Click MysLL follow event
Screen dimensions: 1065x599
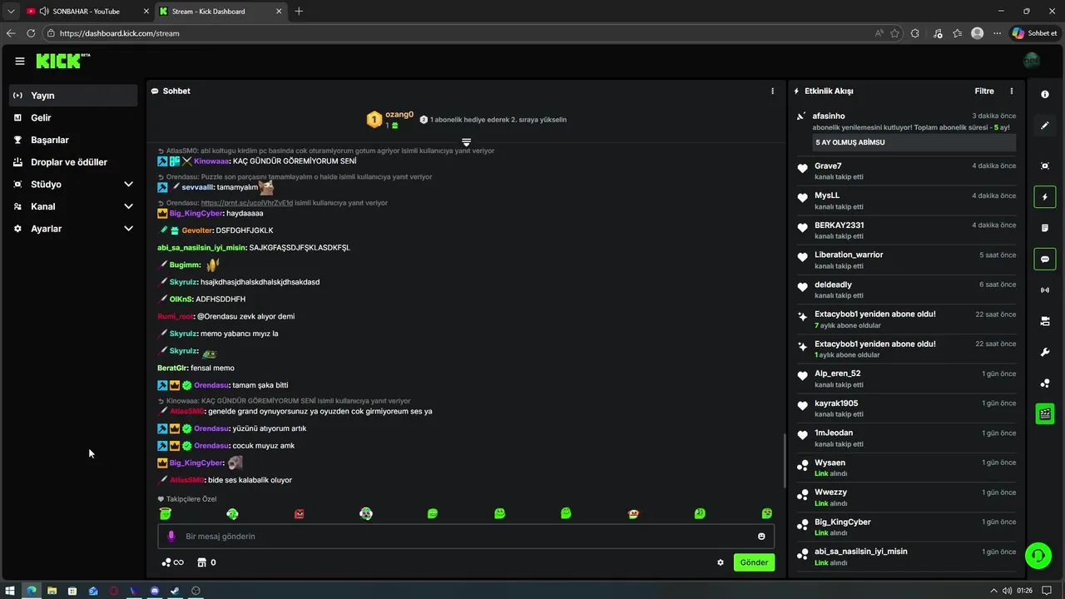click(x=905, y=200)
